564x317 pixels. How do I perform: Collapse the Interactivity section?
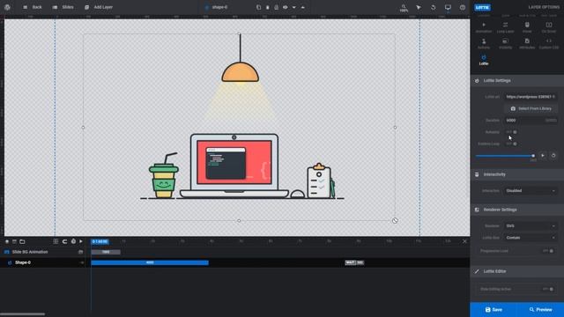[x=517, y=174]
